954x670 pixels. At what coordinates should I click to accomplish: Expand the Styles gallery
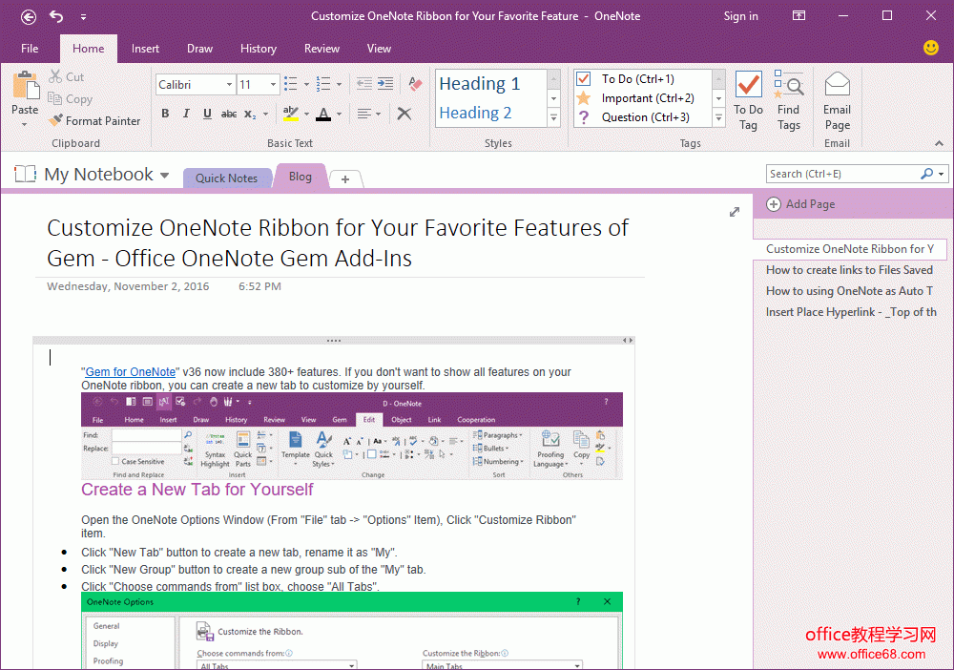(553, 117)
